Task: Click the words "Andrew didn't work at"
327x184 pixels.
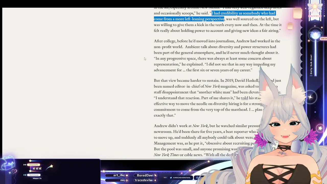Action: [173, 126]
